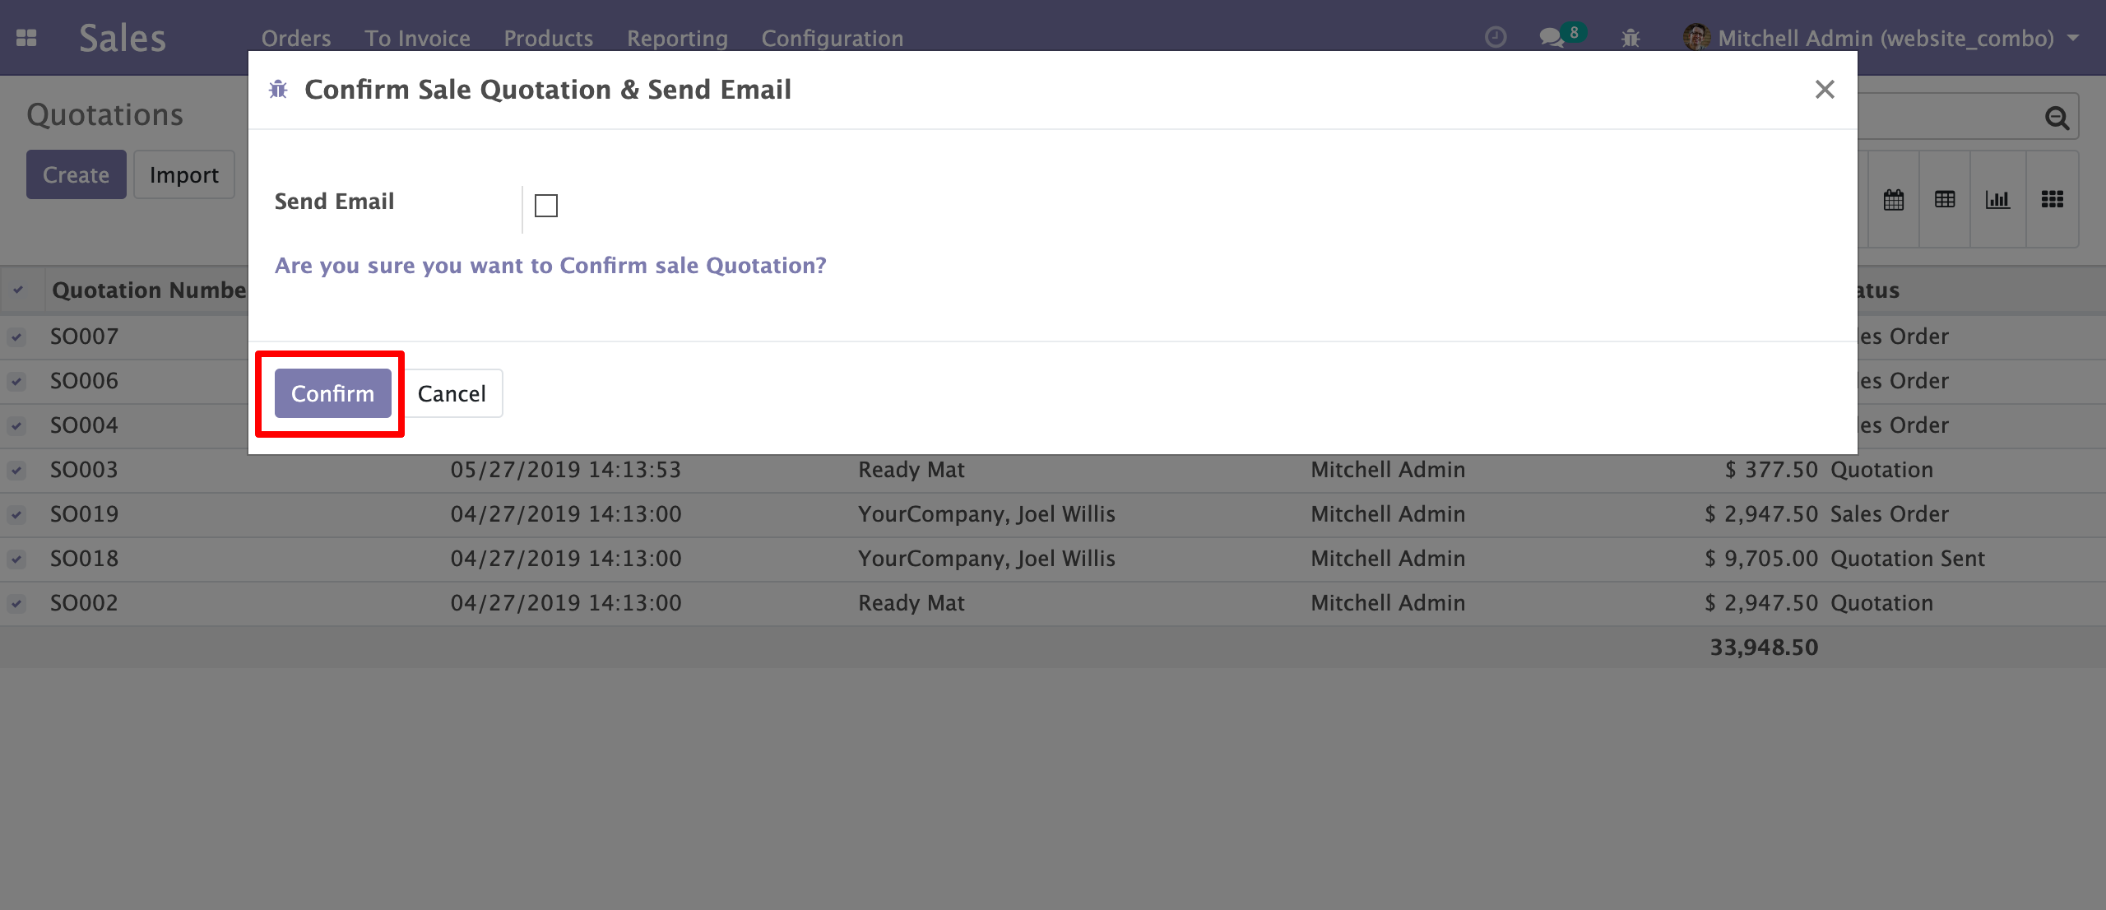
Task: Click the Sales app title
Action: click(123, 38)
